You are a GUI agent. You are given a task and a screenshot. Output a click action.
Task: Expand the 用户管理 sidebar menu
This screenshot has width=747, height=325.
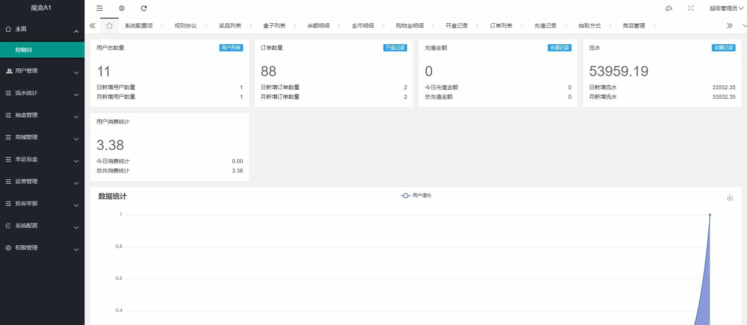pos(42,71)
